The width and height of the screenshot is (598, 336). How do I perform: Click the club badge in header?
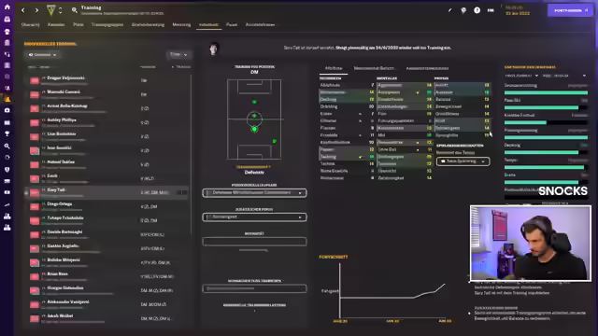click(50, 10)
